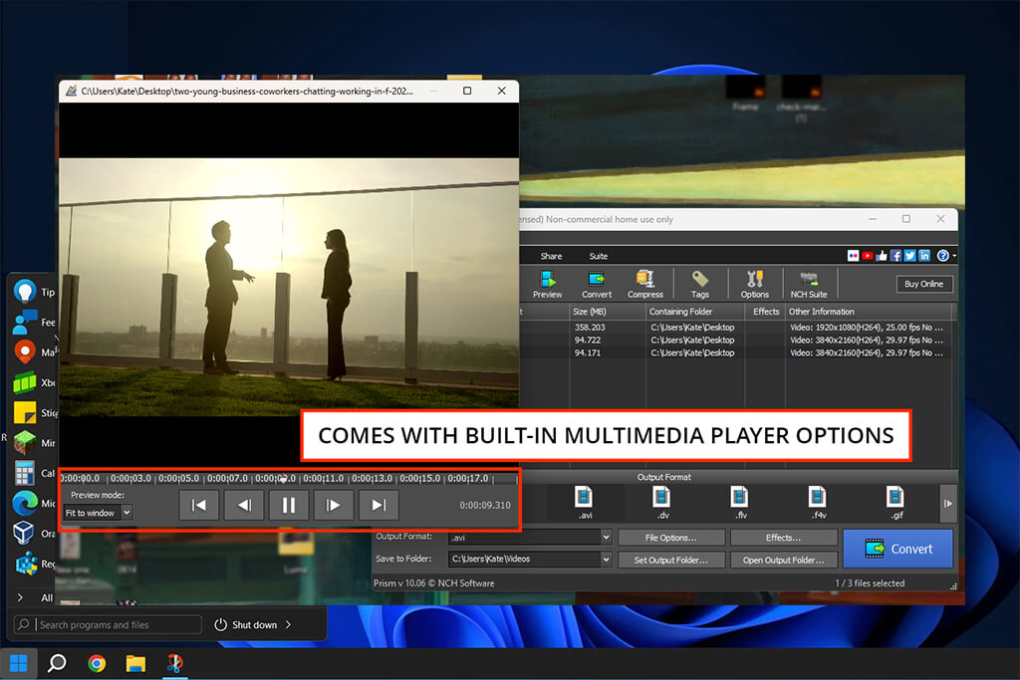The width and height of the screenshot is (1020, 680).
Task: Open File Options... button
Action: (670, 538)
